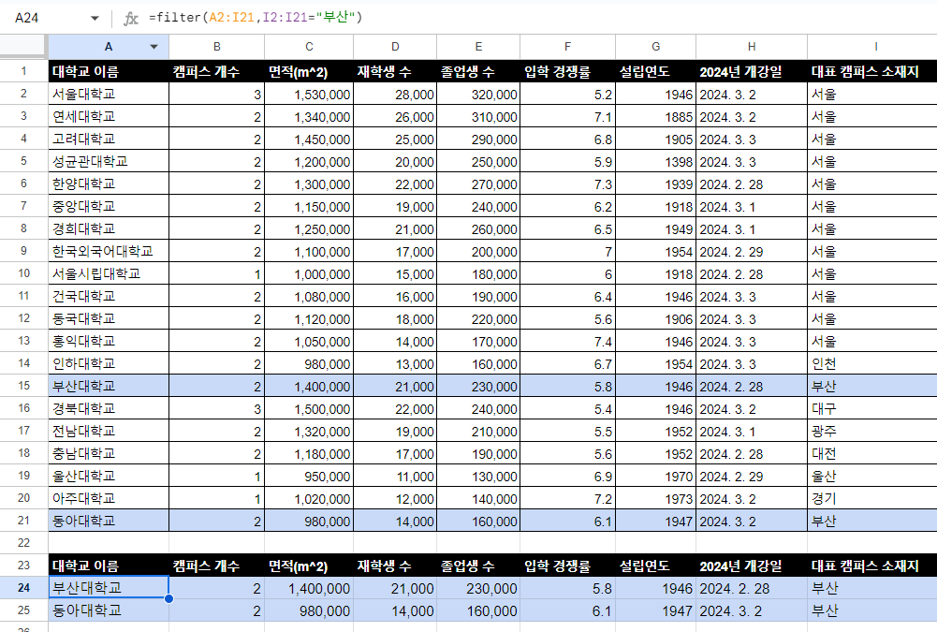Click competition rate 7.3
The height and width of the screenshot is (632, 937).
pyautogui.click(x=567, y=184)
